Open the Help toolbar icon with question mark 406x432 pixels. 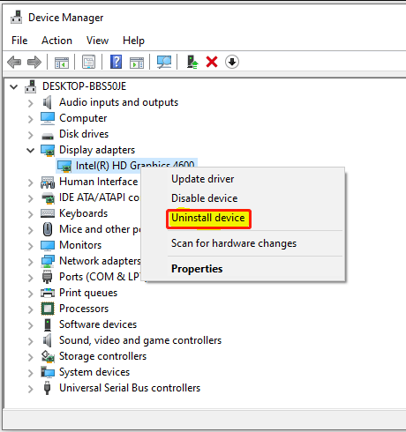(116, 62)
